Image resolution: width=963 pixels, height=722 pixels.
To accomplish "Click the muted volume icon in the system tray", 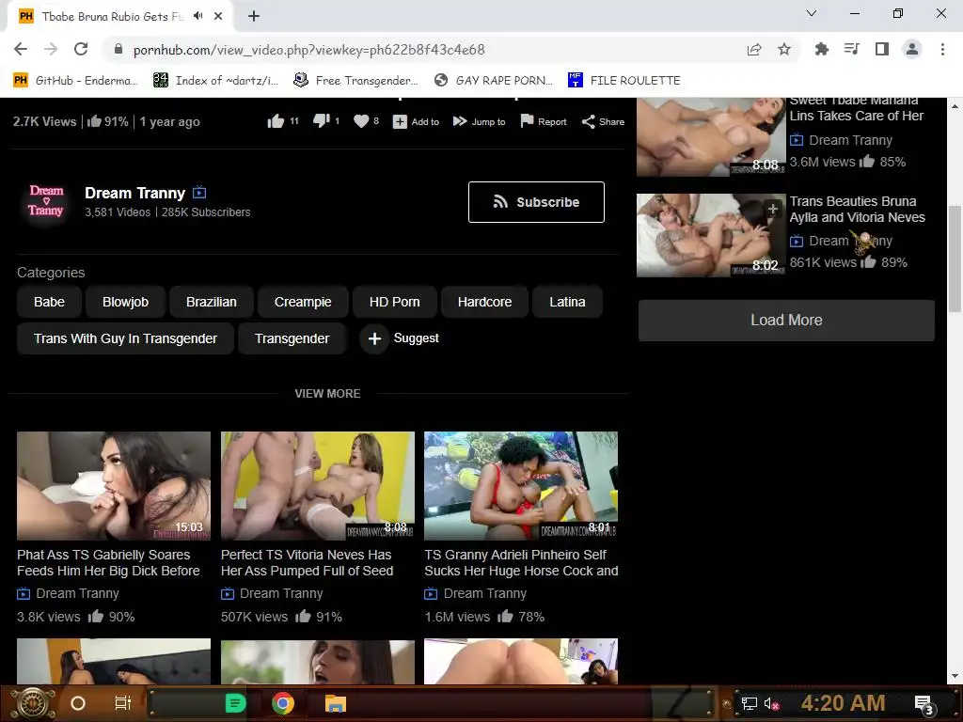I will tap(771, 703).
